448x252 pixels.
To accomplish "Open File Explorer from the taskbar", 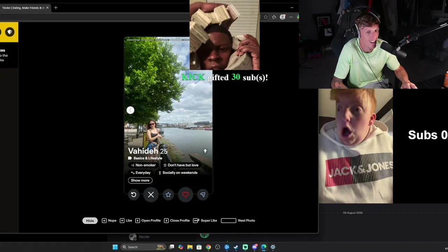I will 190,247.
